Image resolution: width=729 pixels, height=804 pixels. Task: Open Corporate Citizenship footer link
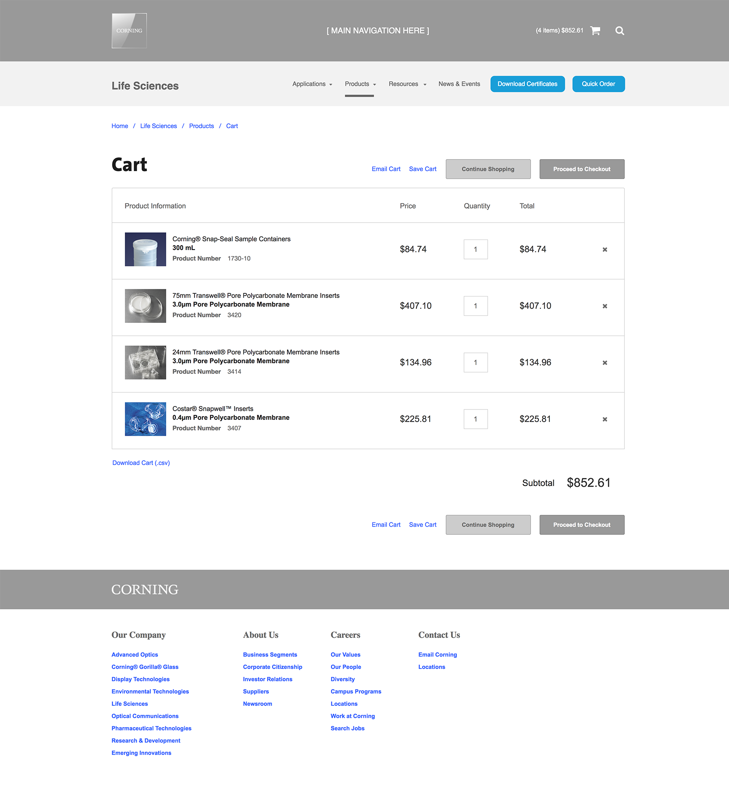coord(273,667)
